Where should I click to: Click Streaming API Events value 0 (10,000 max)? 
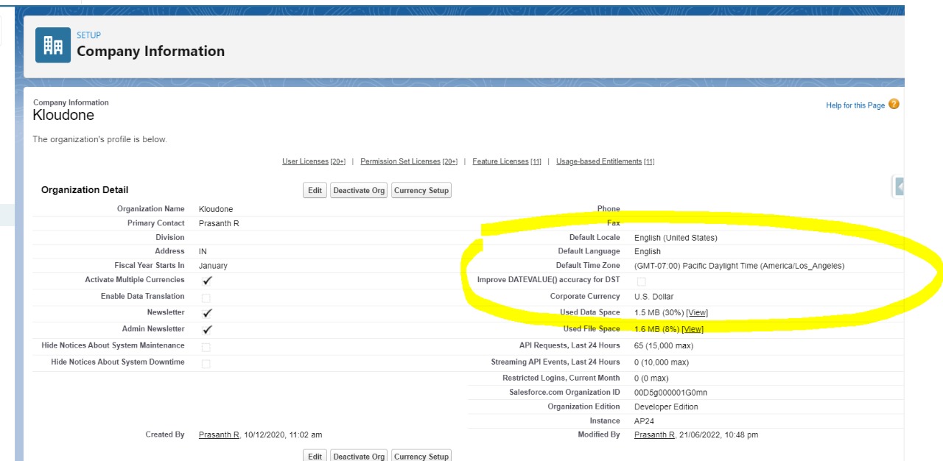(x=662, y=362)
